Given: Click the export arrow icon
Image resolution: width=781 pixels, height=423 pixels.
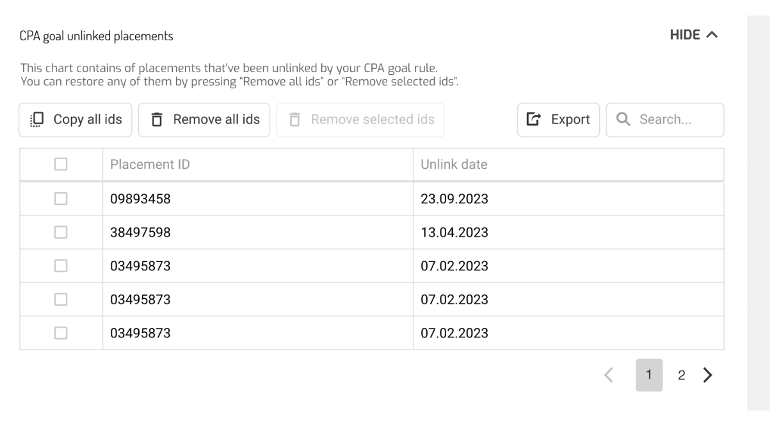Looking at the screenshot, I should [x=533, y=119].
